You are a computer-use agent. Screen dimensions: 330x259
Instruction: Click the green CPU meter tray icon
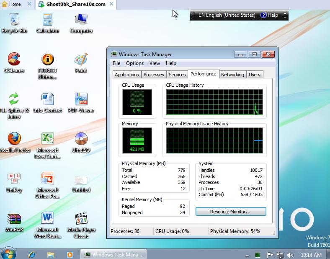(x=258, y=255)
